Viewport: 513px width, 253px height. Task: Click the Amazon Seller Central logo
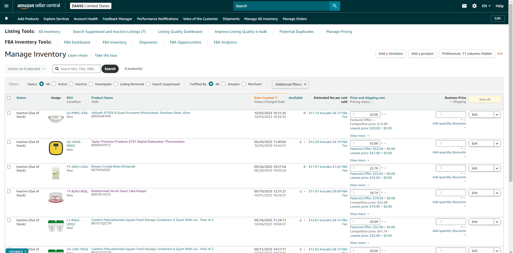click(39, 6)
